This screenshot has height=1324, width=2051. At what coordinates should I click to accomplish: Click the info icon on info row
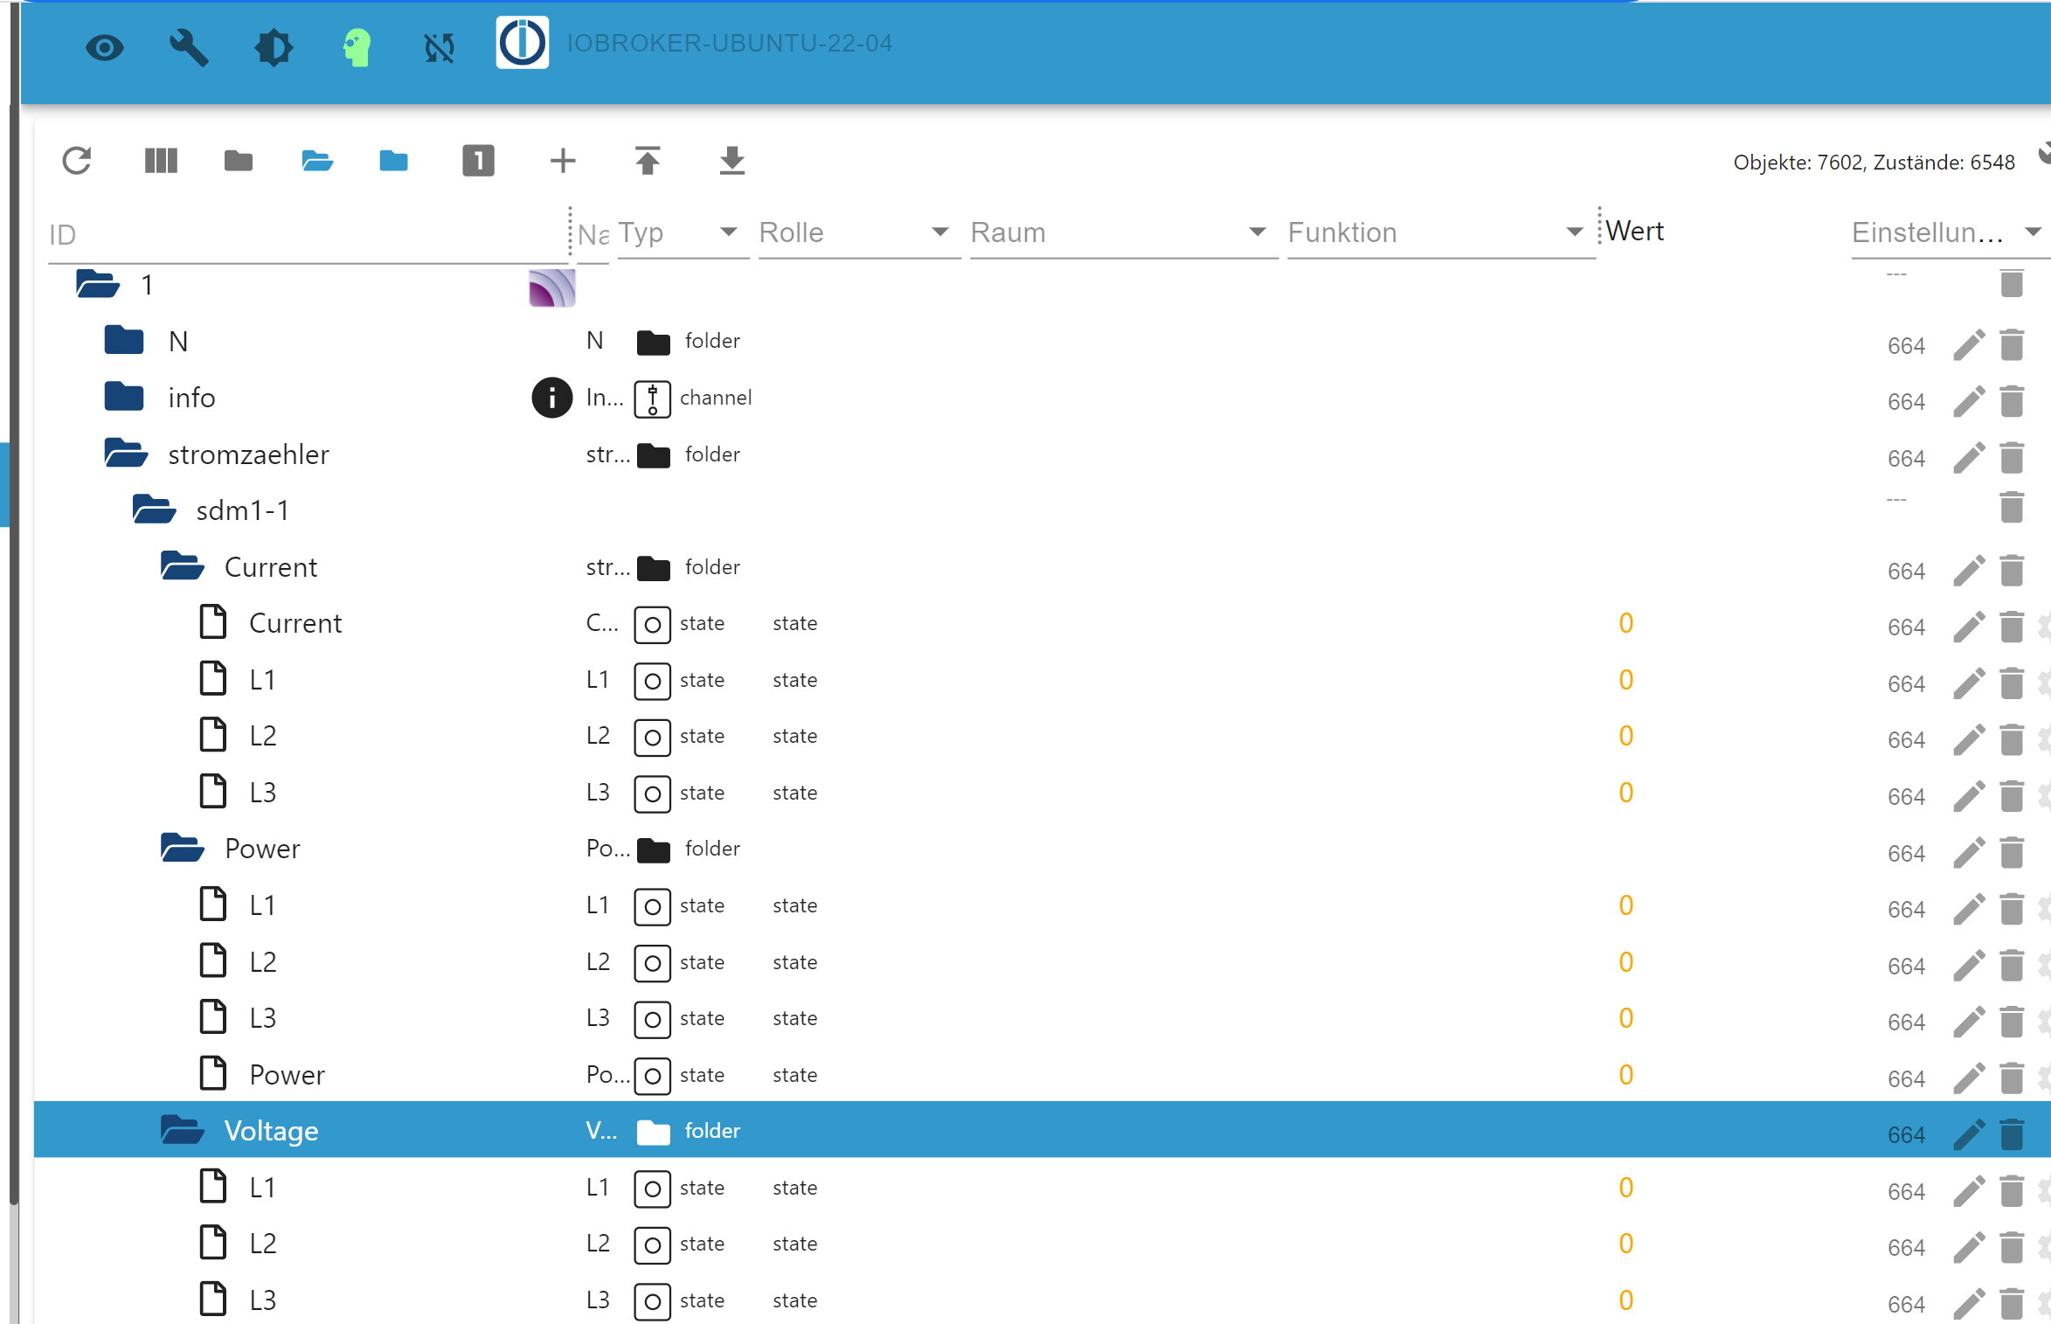[x=552, y=398]
